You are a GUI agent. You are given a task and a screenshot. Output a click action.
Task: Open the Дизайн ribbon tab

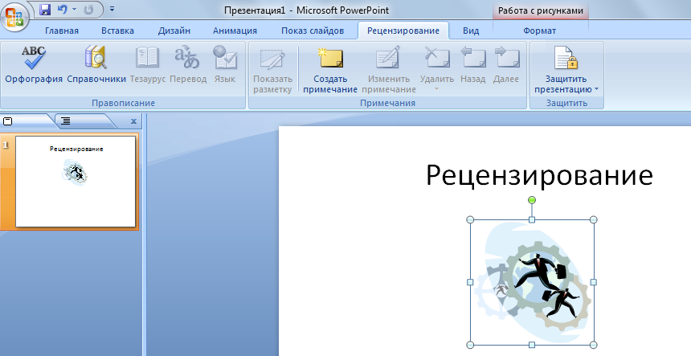pyautogui.click(x=174, y=31)
